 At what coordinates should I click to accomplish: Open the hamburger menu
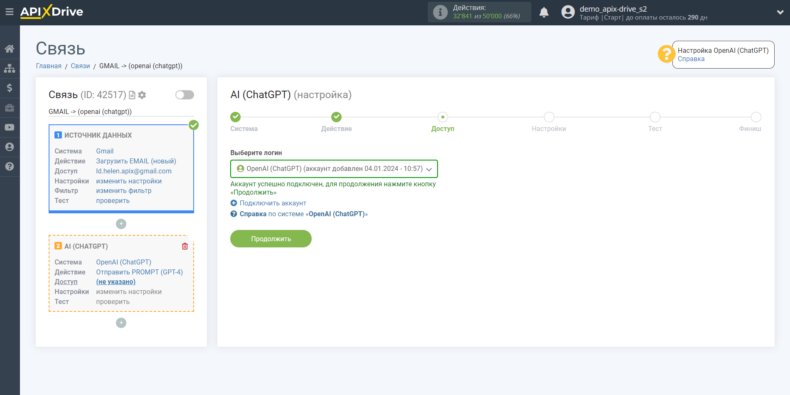pos(9,12)
